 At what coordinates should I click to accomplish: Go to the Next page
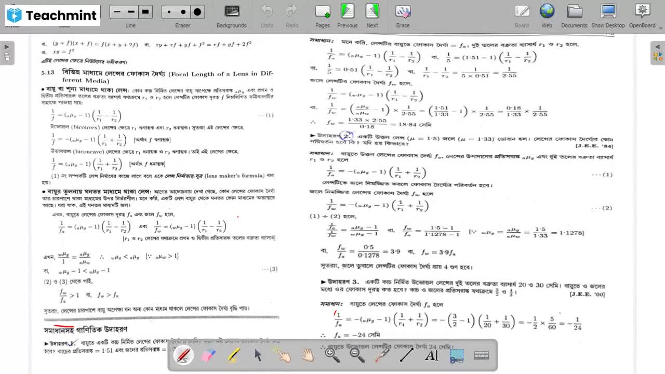[372, 16]
